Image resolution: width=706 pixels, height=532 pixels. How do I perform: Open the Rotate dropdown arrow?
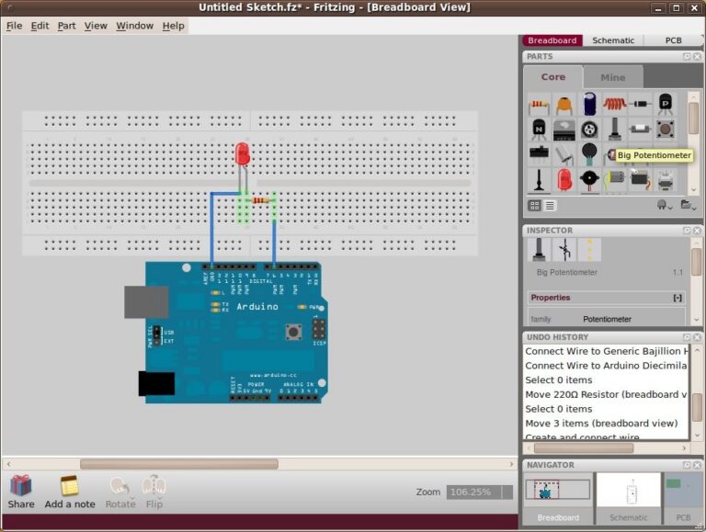point(132,498)
